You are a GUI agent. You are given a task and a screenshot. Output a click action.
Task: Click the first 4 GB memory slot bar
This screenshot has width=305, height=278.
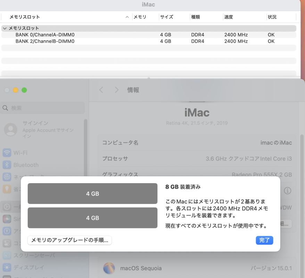coord(93,194)
